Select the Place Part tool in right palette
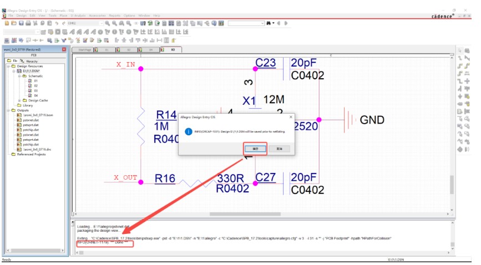Viewport: 481px width, 265px height. pyautogui.click(x=467, y=50)
